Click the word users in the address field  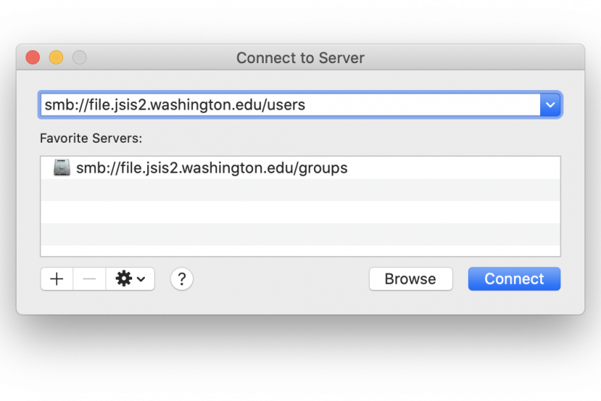(x=286, y=105)
